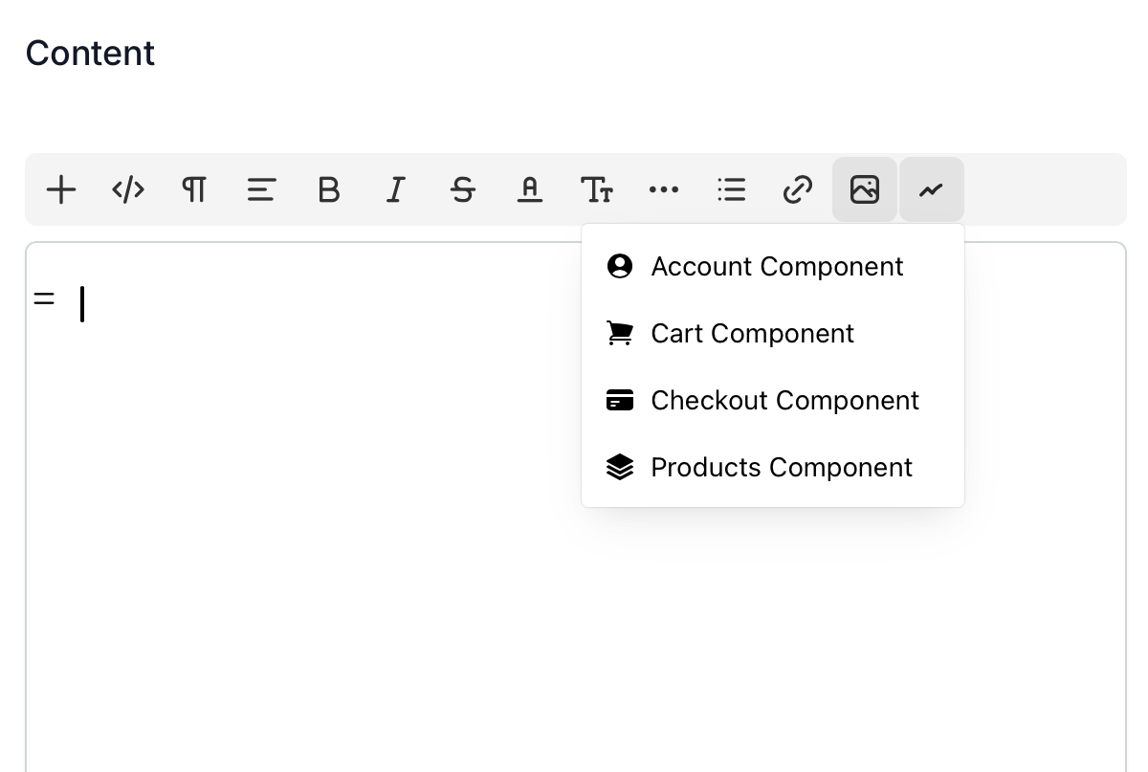1148x772 pixels.
Task: Choose Cart Component from menu
Action: coord(773,333)
